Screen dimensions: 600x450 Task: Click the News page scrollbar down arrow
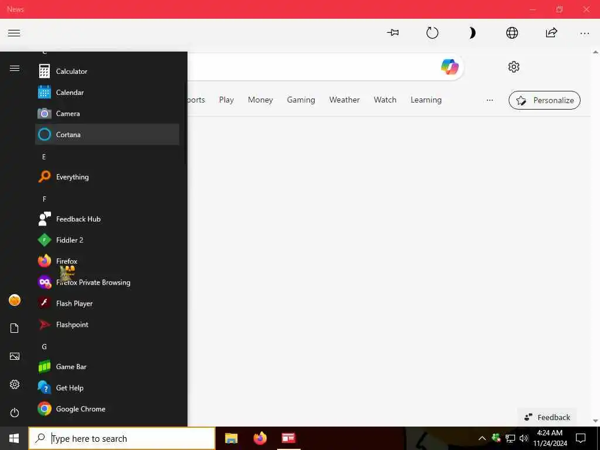click(595, 421)
